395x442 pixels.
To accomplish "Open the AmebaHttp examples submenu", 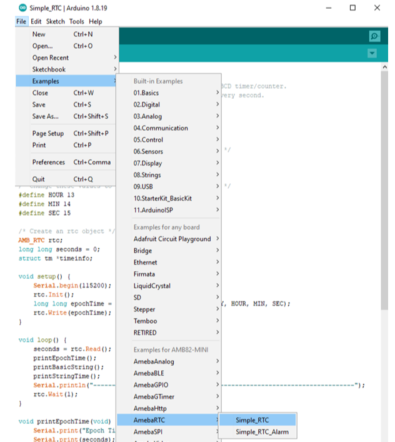I will tap(169, 408).
